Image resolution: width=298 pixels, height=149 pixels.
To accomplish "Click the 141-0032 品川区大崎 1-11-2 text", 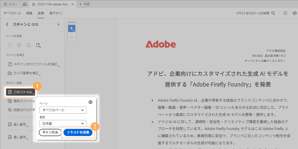I will (x=269, y=56).
